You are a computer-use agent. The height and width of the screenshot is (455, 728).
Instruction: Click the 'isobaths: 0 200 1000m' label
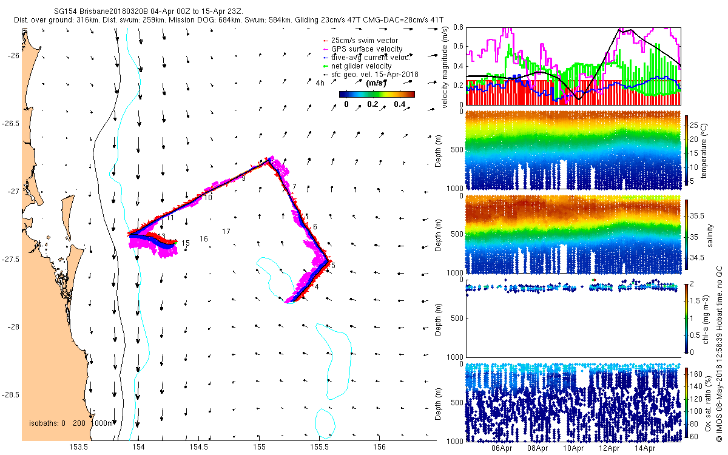tap(72, 423)
